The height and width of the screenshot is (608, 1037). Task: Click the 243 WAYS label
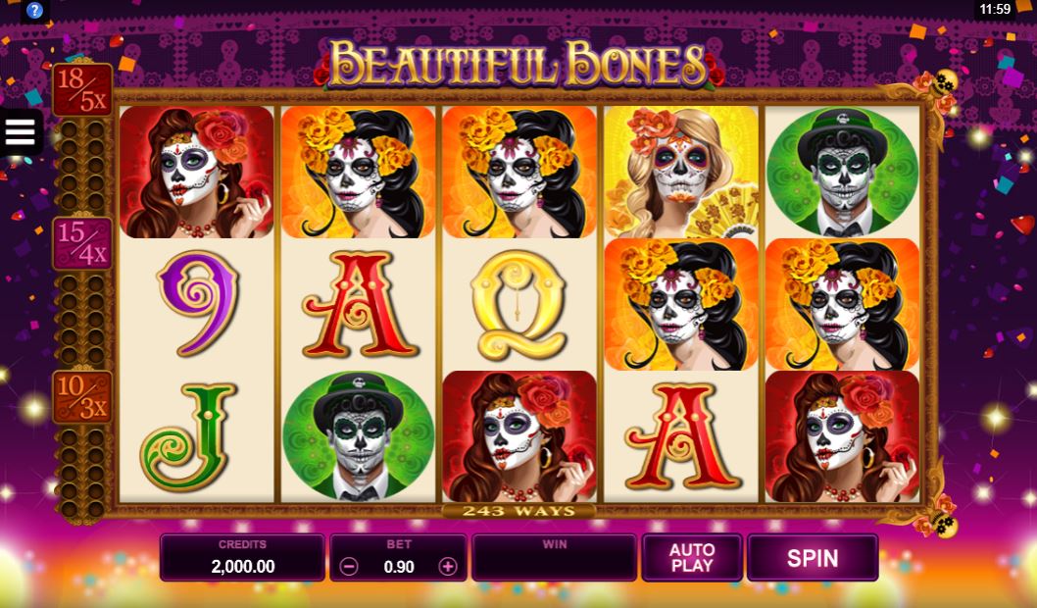point(518,511)
